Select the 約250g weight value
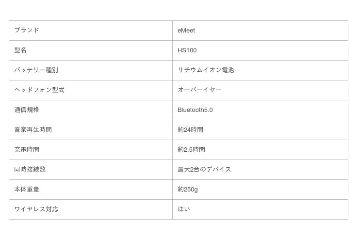The image size is (359, 239). click(188, 190)
